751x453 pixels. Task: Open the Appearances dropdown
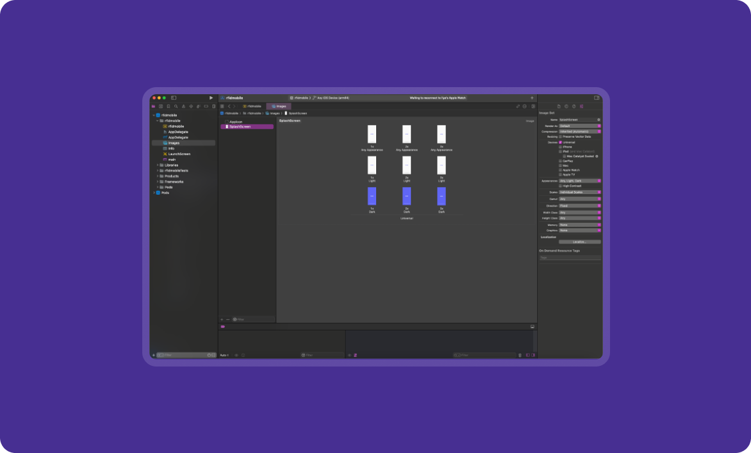[x=580, y=181]
